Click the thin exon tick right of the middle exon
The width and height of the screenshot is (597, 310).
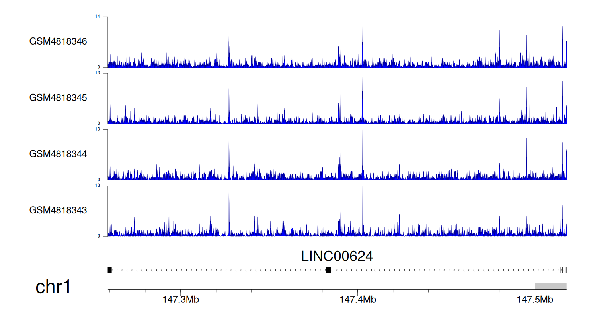point(373,270)
